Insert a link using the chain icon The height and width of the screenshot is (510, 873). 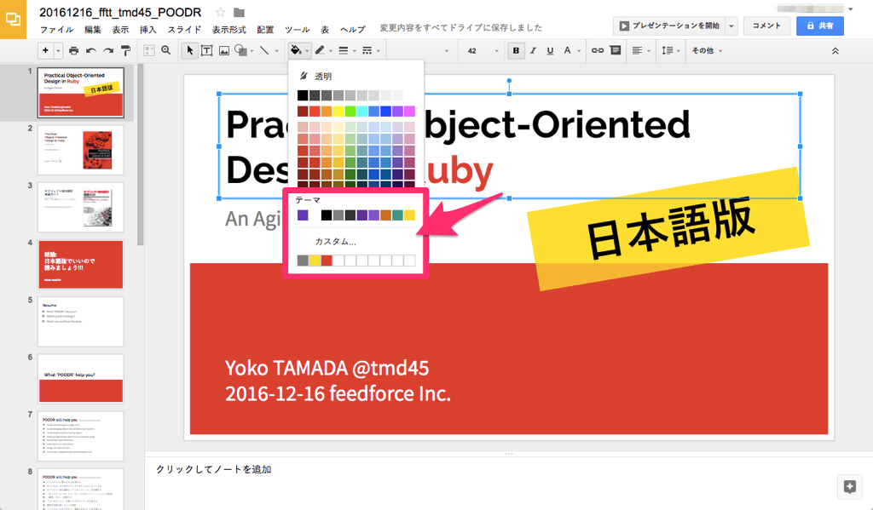[x=598, y=50]
